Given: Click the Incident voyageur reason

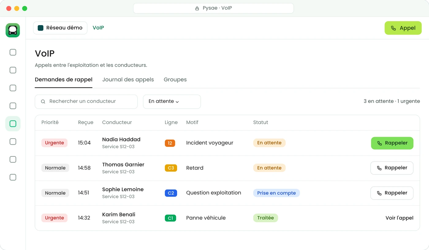Looking at the screenshot, I should (x=210, y=143).
